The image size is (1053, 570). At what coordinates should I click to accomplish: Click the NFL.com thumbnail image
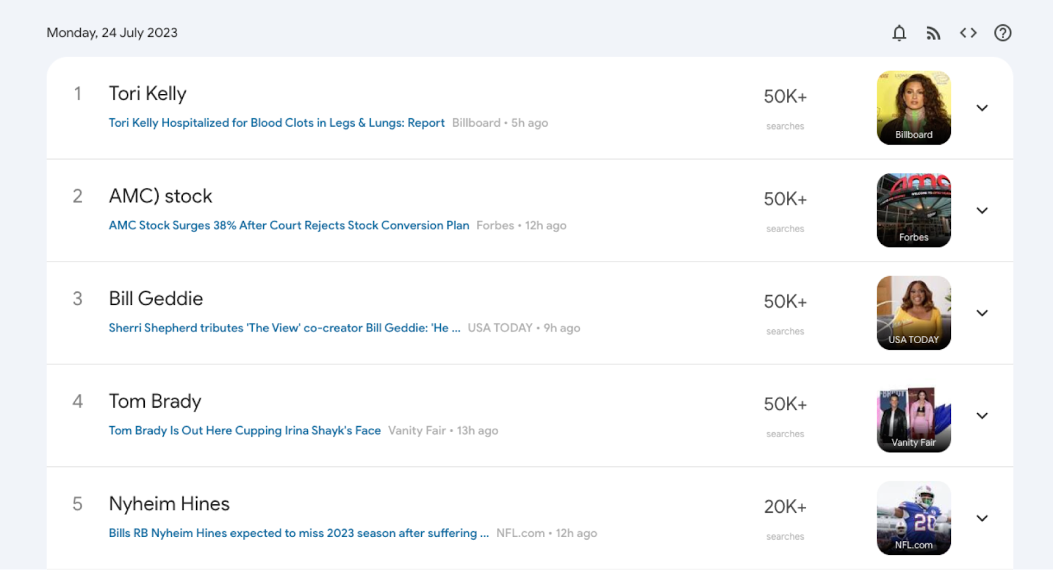(x=913, y=518)
